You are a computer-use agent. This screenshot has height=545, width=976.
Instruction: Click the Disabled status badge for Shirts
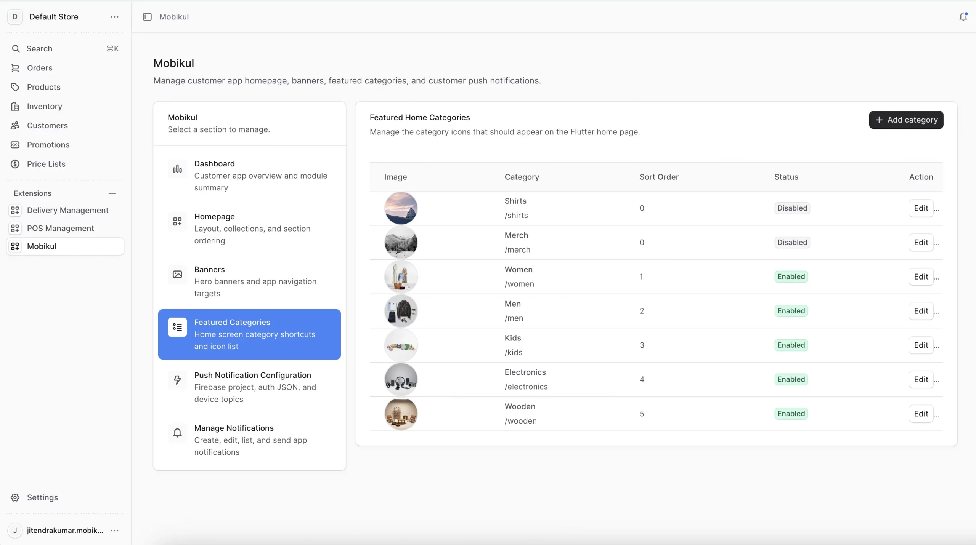792,208
